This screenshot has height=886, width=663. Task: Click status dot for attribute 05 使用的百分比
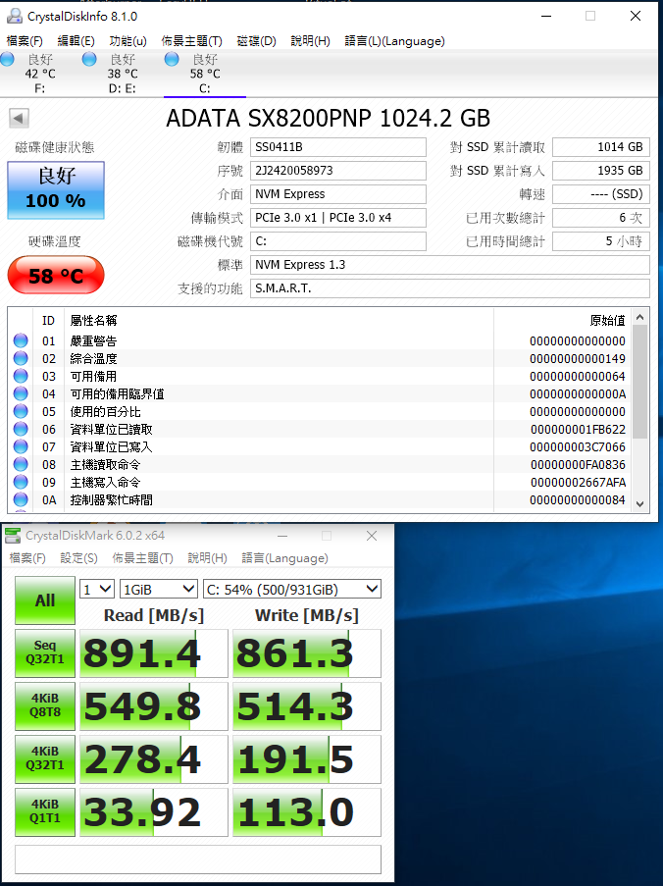tap(21, 411)
